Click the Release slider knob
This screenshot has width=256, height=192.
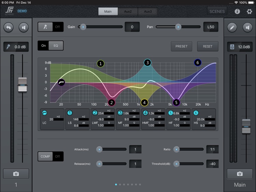(x=99, y=164)
